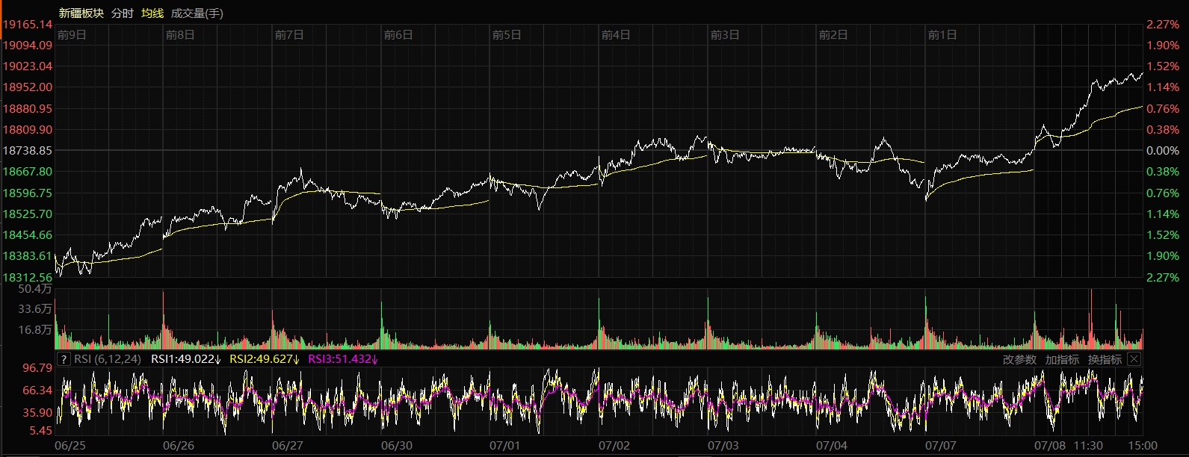This screenshot has height=457, width=1189.
Task: Close the RSI indicator panel
Action: click(x=1134, y=359)
